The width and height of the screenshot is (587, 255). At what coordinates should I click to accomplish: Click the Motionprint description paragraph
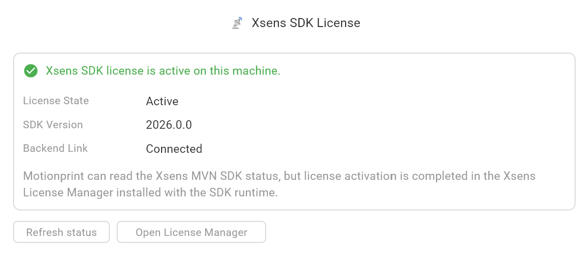pos(279,184)
